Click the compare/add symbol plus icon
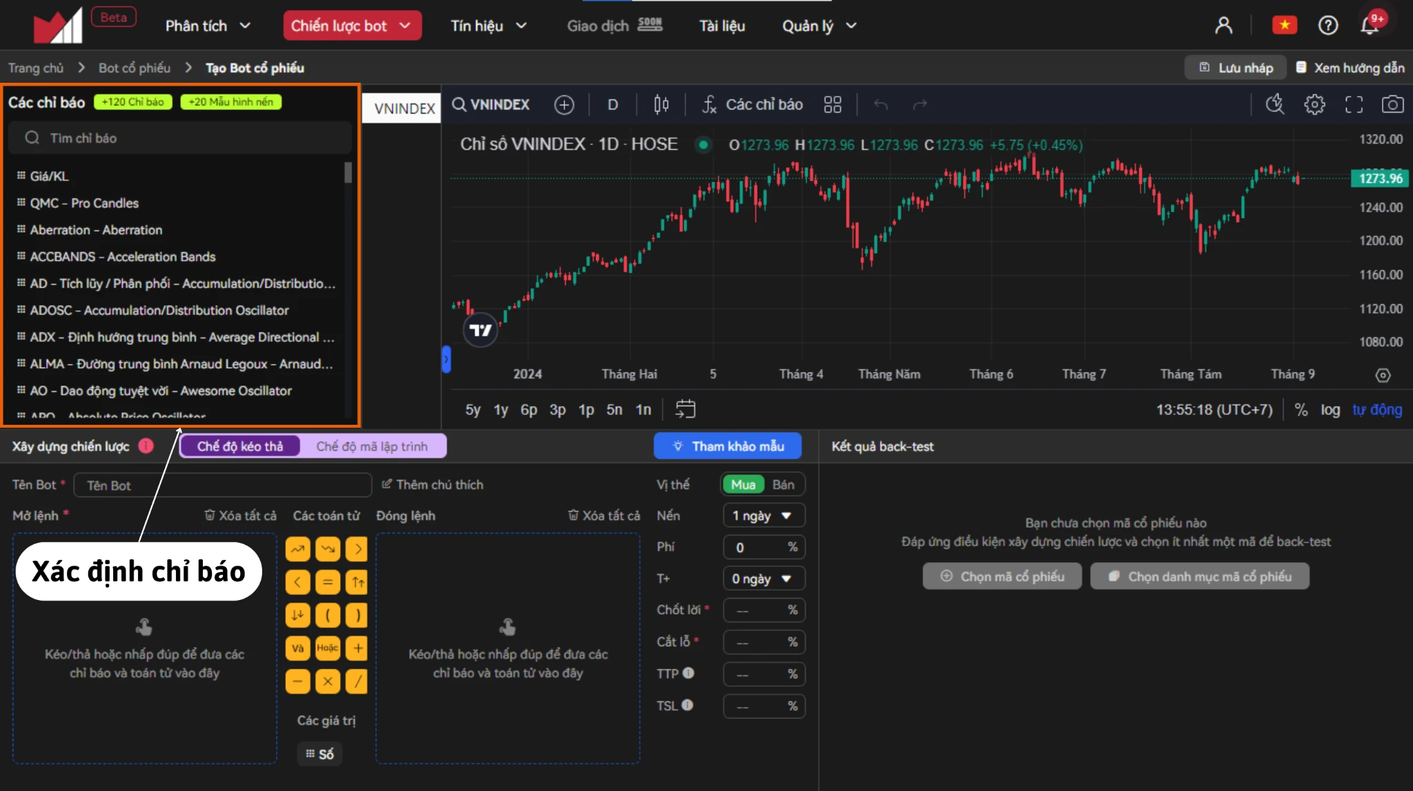 (564, 105)
